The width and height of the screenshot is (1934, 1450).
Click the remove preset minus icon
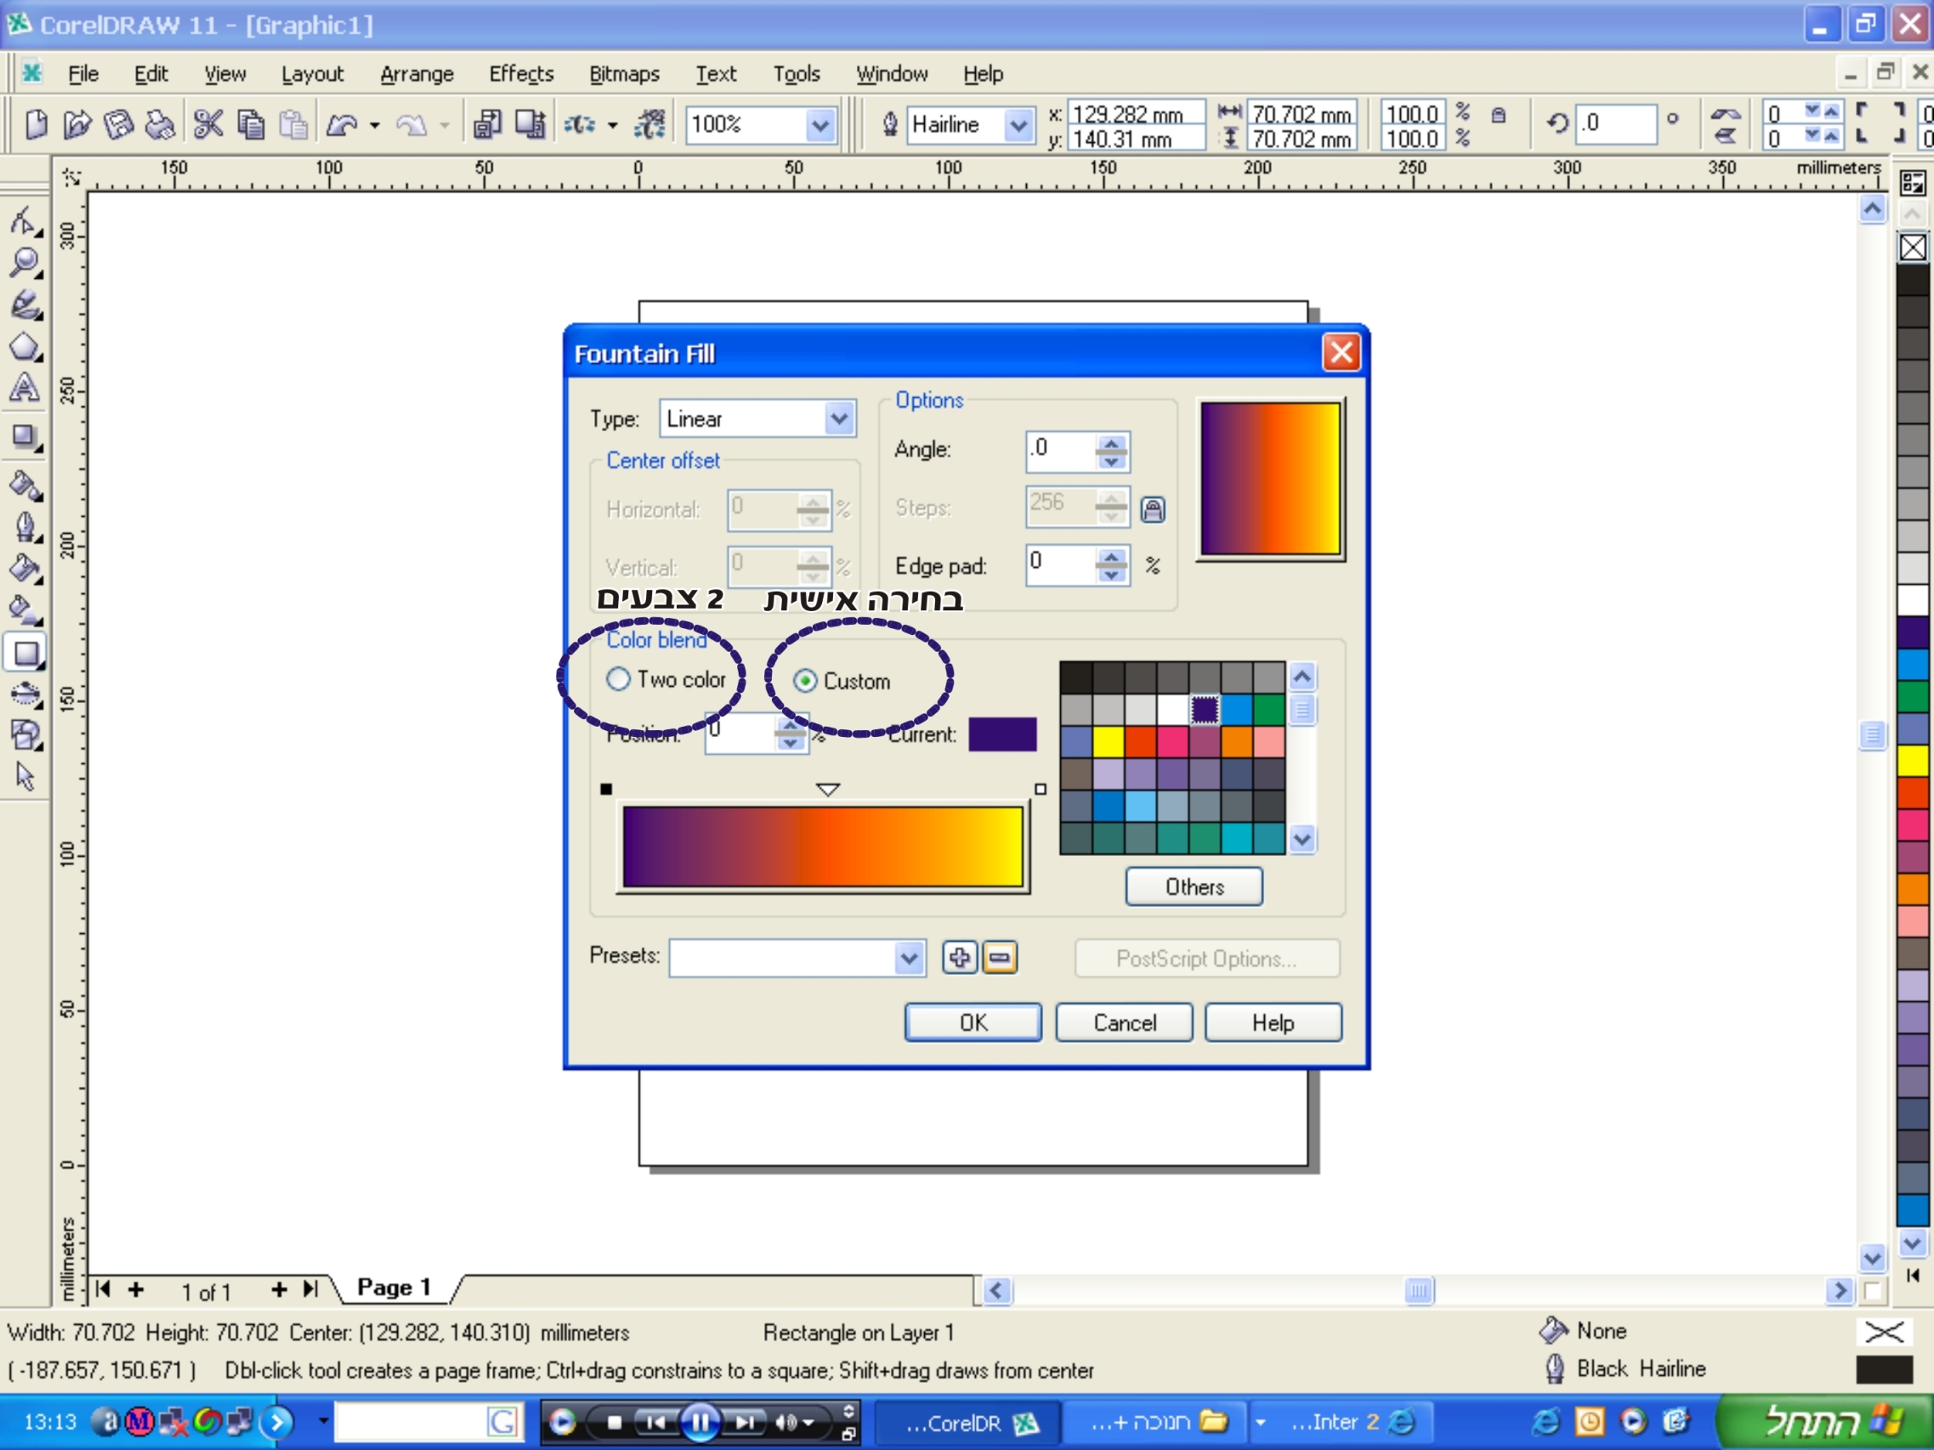click(1000, 957)
